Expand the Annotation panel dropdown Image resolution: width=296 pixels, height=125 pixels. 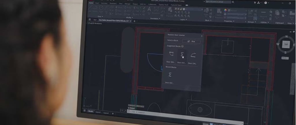pyautogui.click(x=155, y=18)
